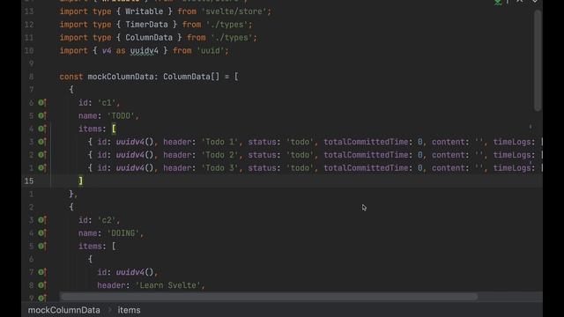Click the 'c1' string value
Viewport: 564px width, 317px height.
click(x=107, y=103)
